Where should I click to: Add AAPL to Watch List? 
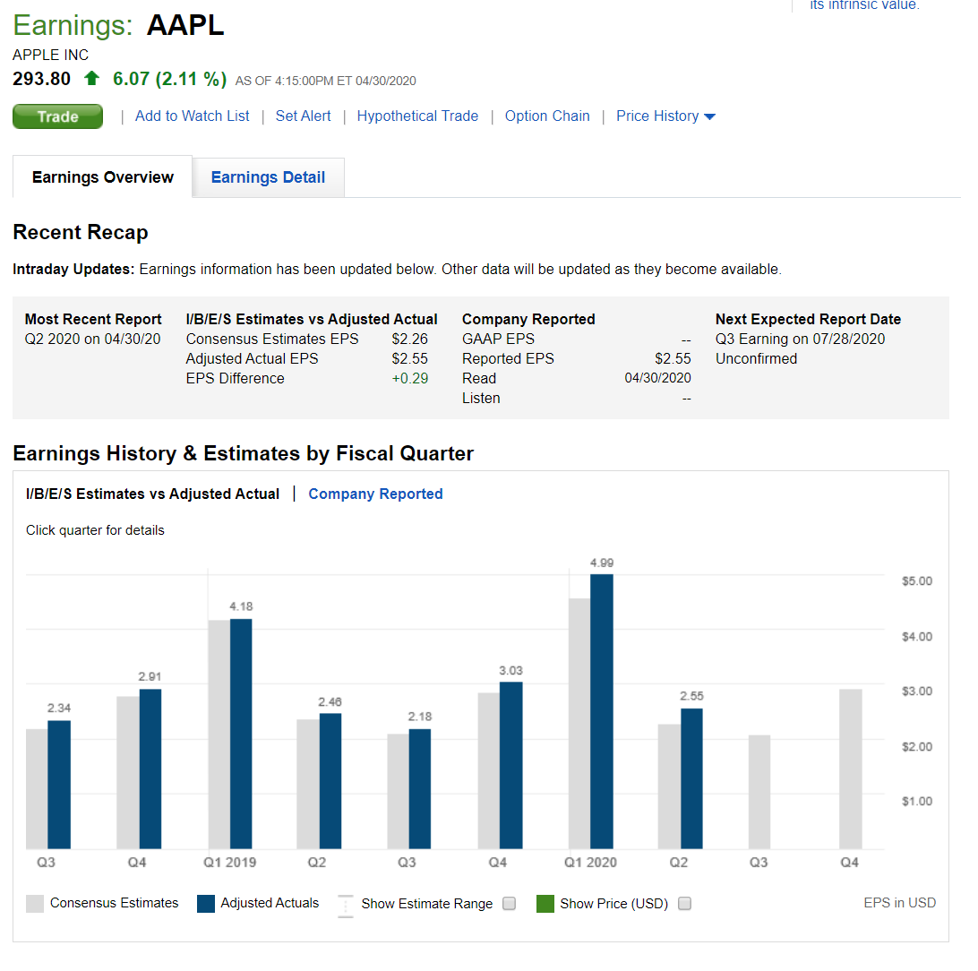click(192, 116)
